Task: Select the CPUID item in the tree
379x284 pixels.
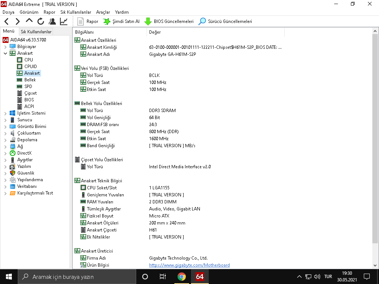Action: tap(30, 67)
